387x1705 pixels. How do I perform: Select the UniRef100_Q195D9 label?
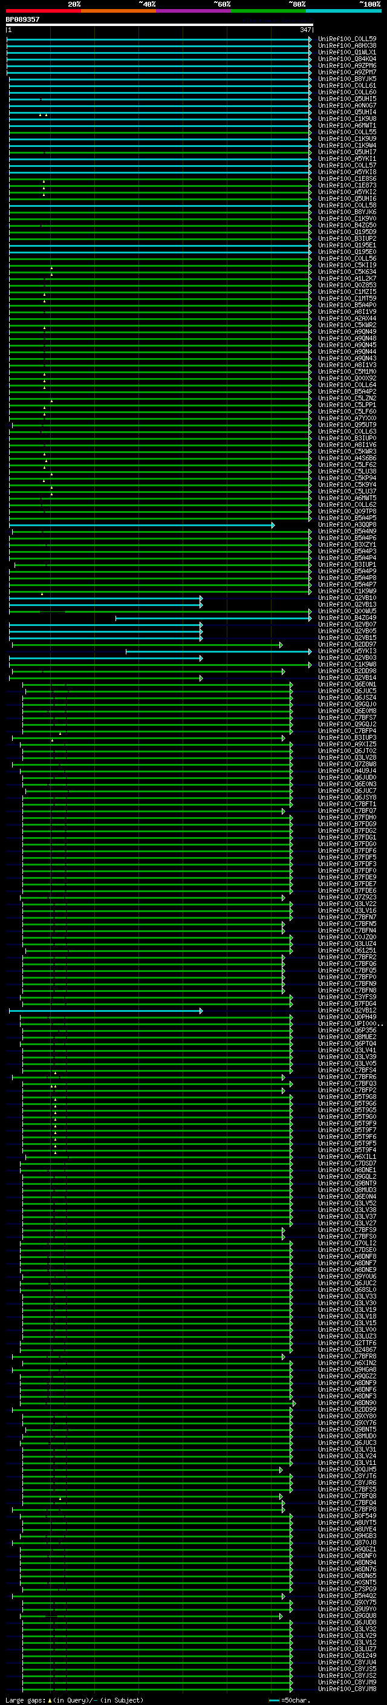tap(346, 232)
